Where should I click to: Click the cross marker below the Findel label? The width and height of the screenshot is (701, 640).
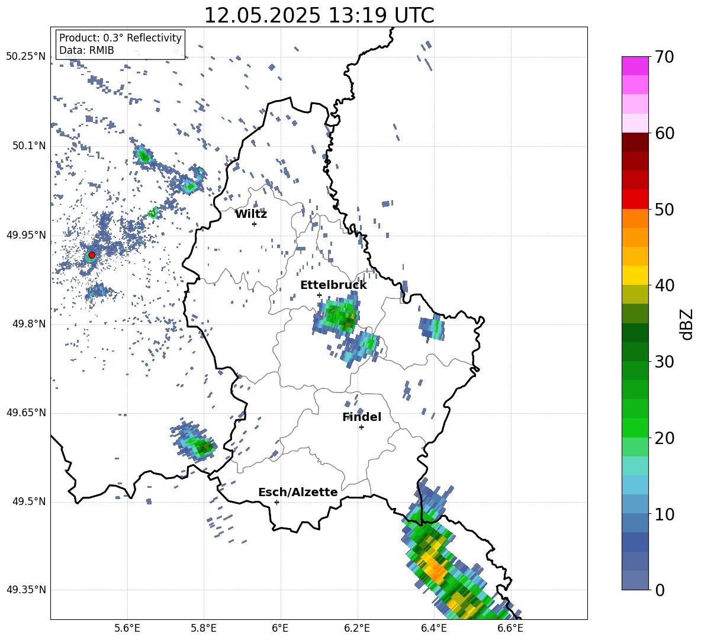(x=361, y=427)
